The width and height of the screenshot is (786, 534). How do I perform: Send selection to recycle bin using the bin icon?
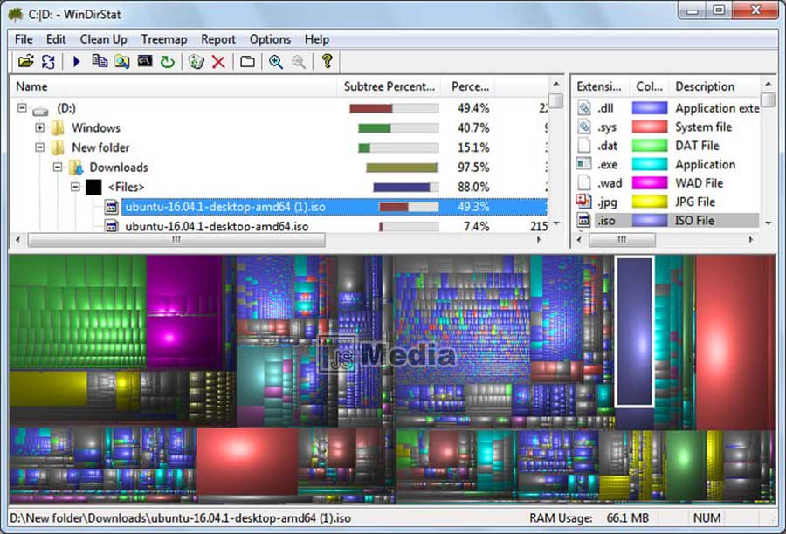pos(196,62)
